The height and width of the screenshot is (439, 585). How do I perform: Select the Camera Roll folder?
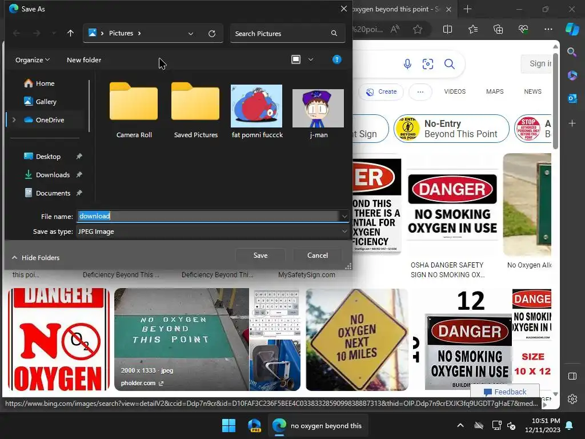tap(134, 110)
